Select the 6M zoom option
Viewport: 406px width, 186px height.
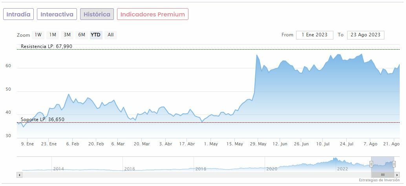pyautogui.click(x=82, y=35)
